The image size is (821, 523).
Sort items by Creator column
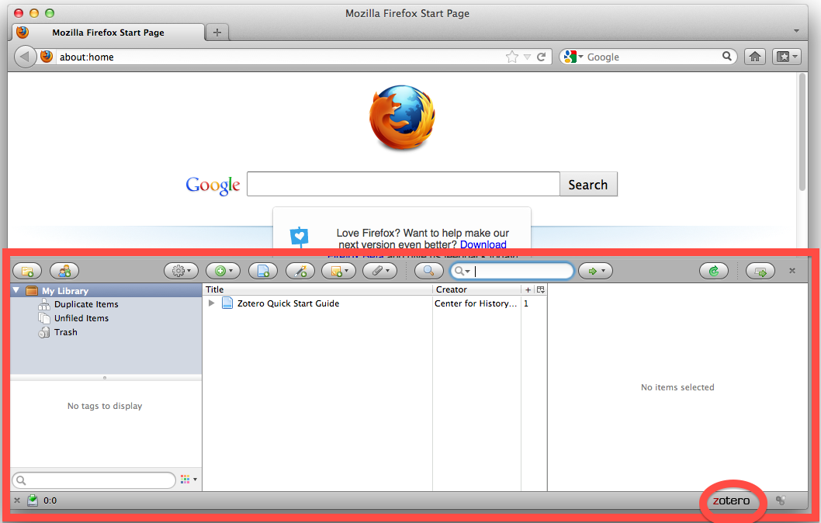coord(476,289)
